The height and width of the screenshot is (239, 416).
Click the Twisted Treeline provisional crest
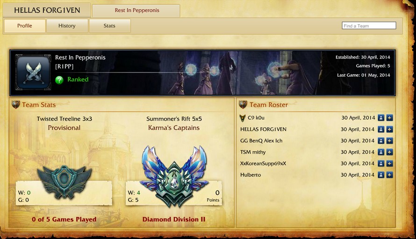click(x=64, y=182)
